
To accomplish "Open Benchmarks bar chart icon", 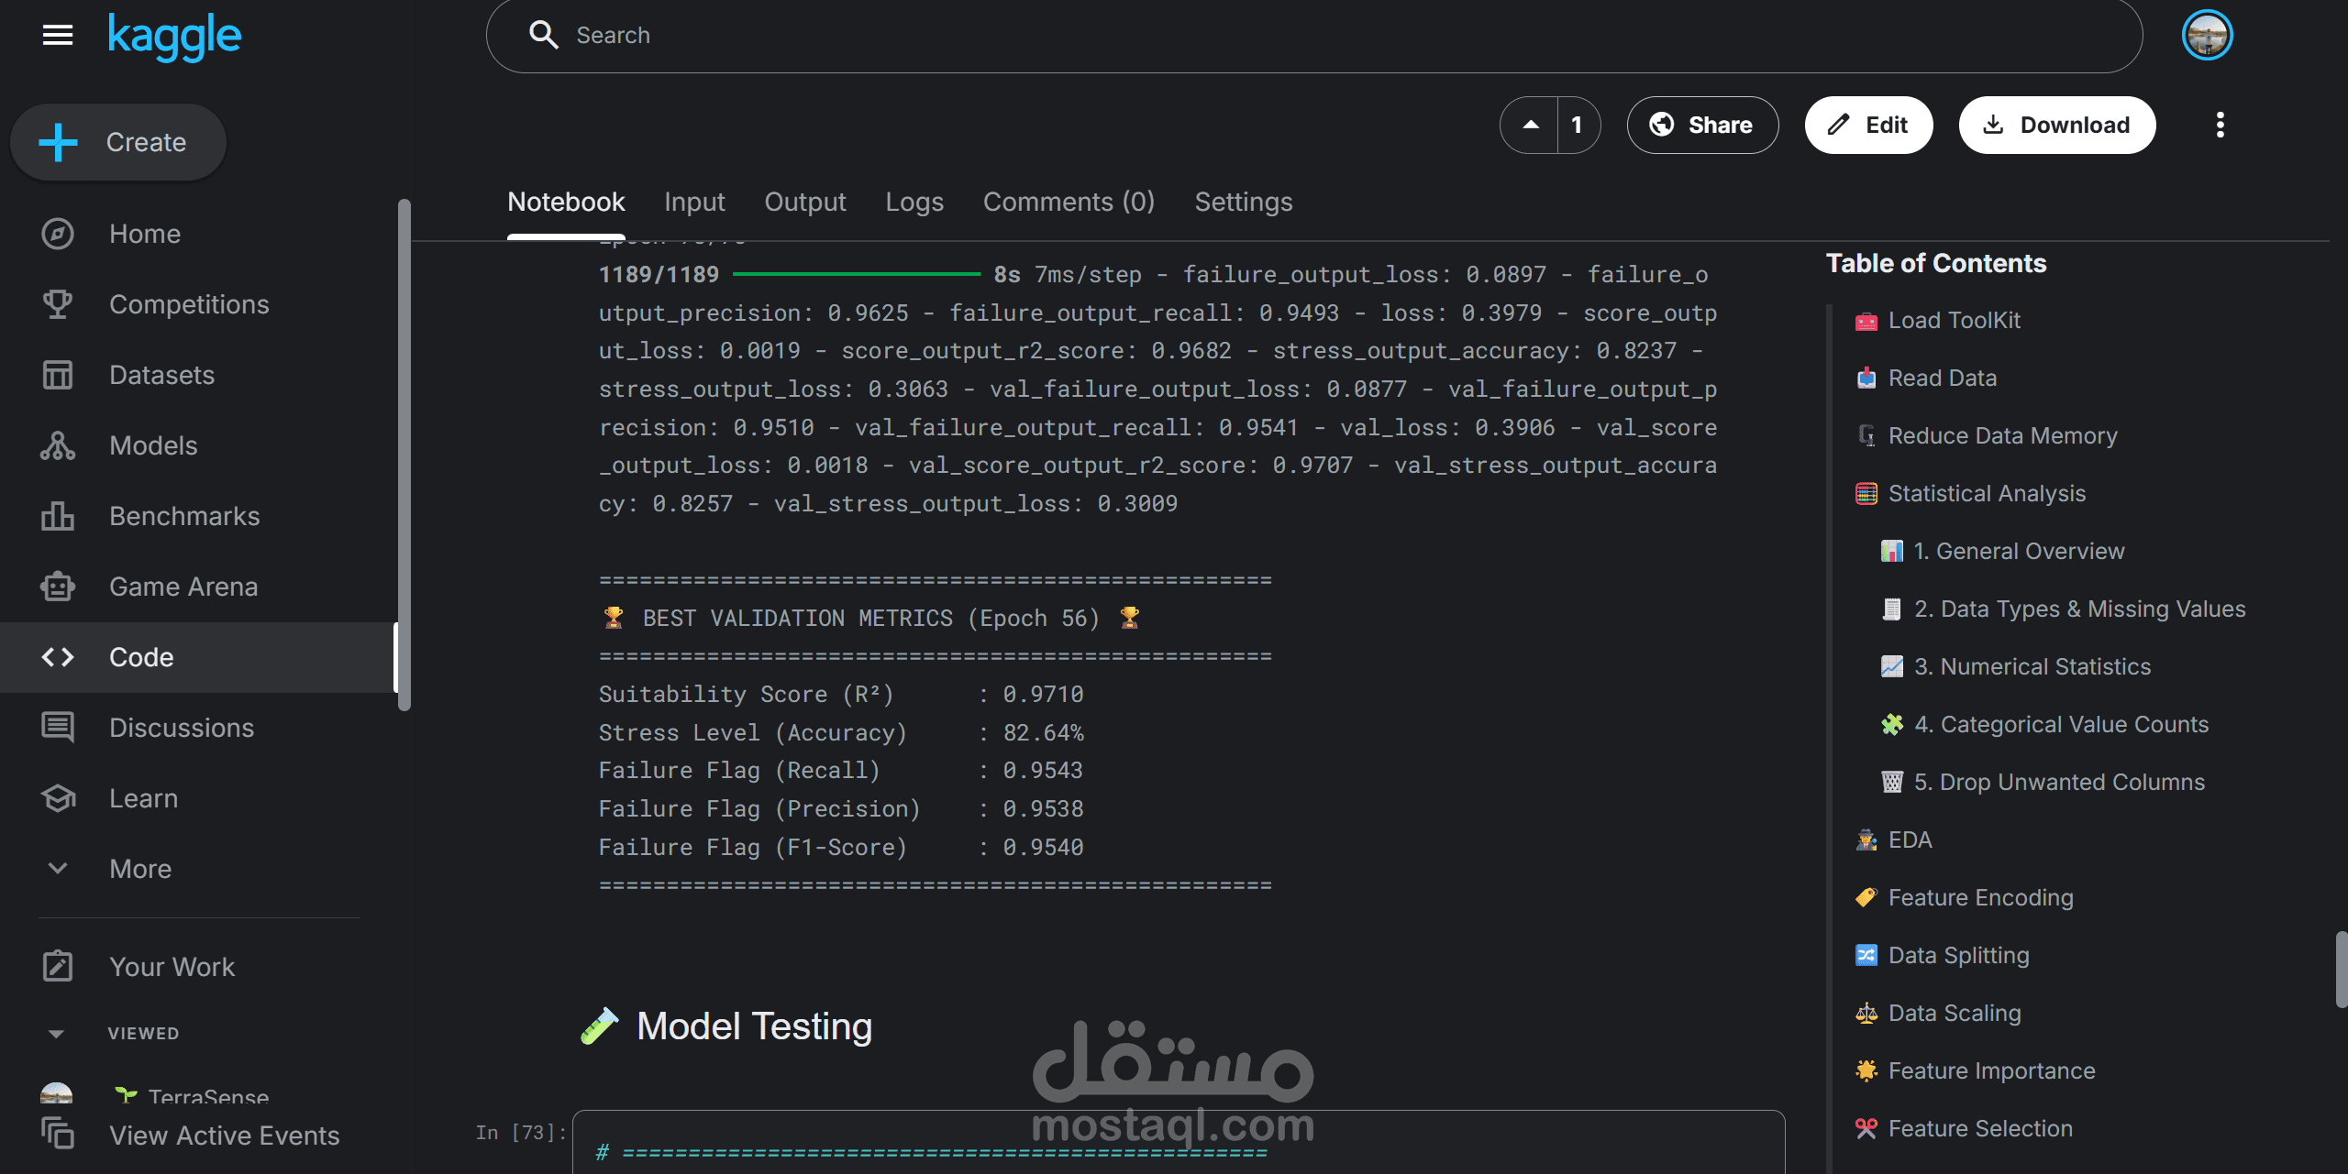I will point(57,516).
